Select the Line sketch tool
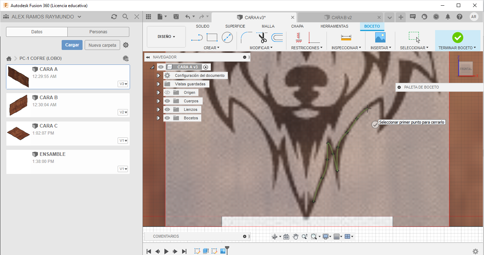 pos(197,38)
